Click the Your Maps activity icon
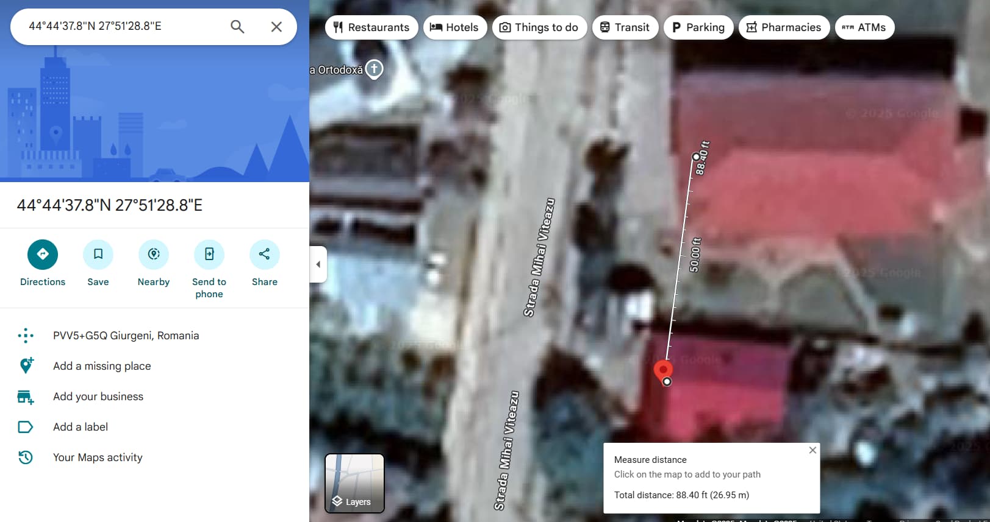 [x=26, y=457]
